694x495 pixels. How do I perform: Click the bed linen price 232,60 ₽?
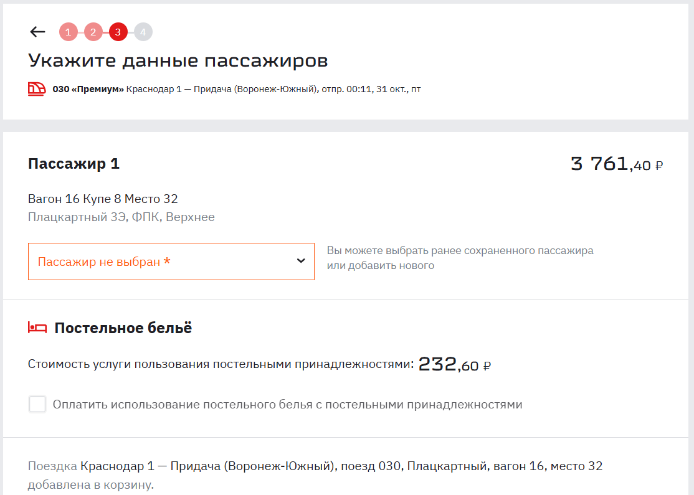(x=454, y=364)
